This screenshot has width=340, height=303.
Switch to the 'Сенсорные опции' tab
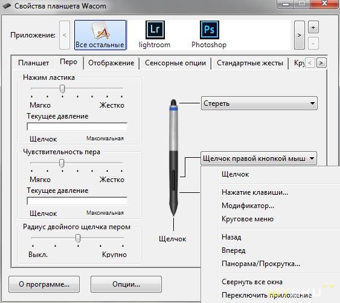175,63
